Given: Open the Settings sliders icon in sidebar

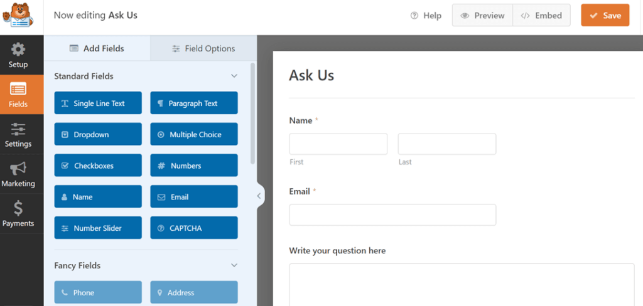Looking at the screenshot, I should 18,129.
